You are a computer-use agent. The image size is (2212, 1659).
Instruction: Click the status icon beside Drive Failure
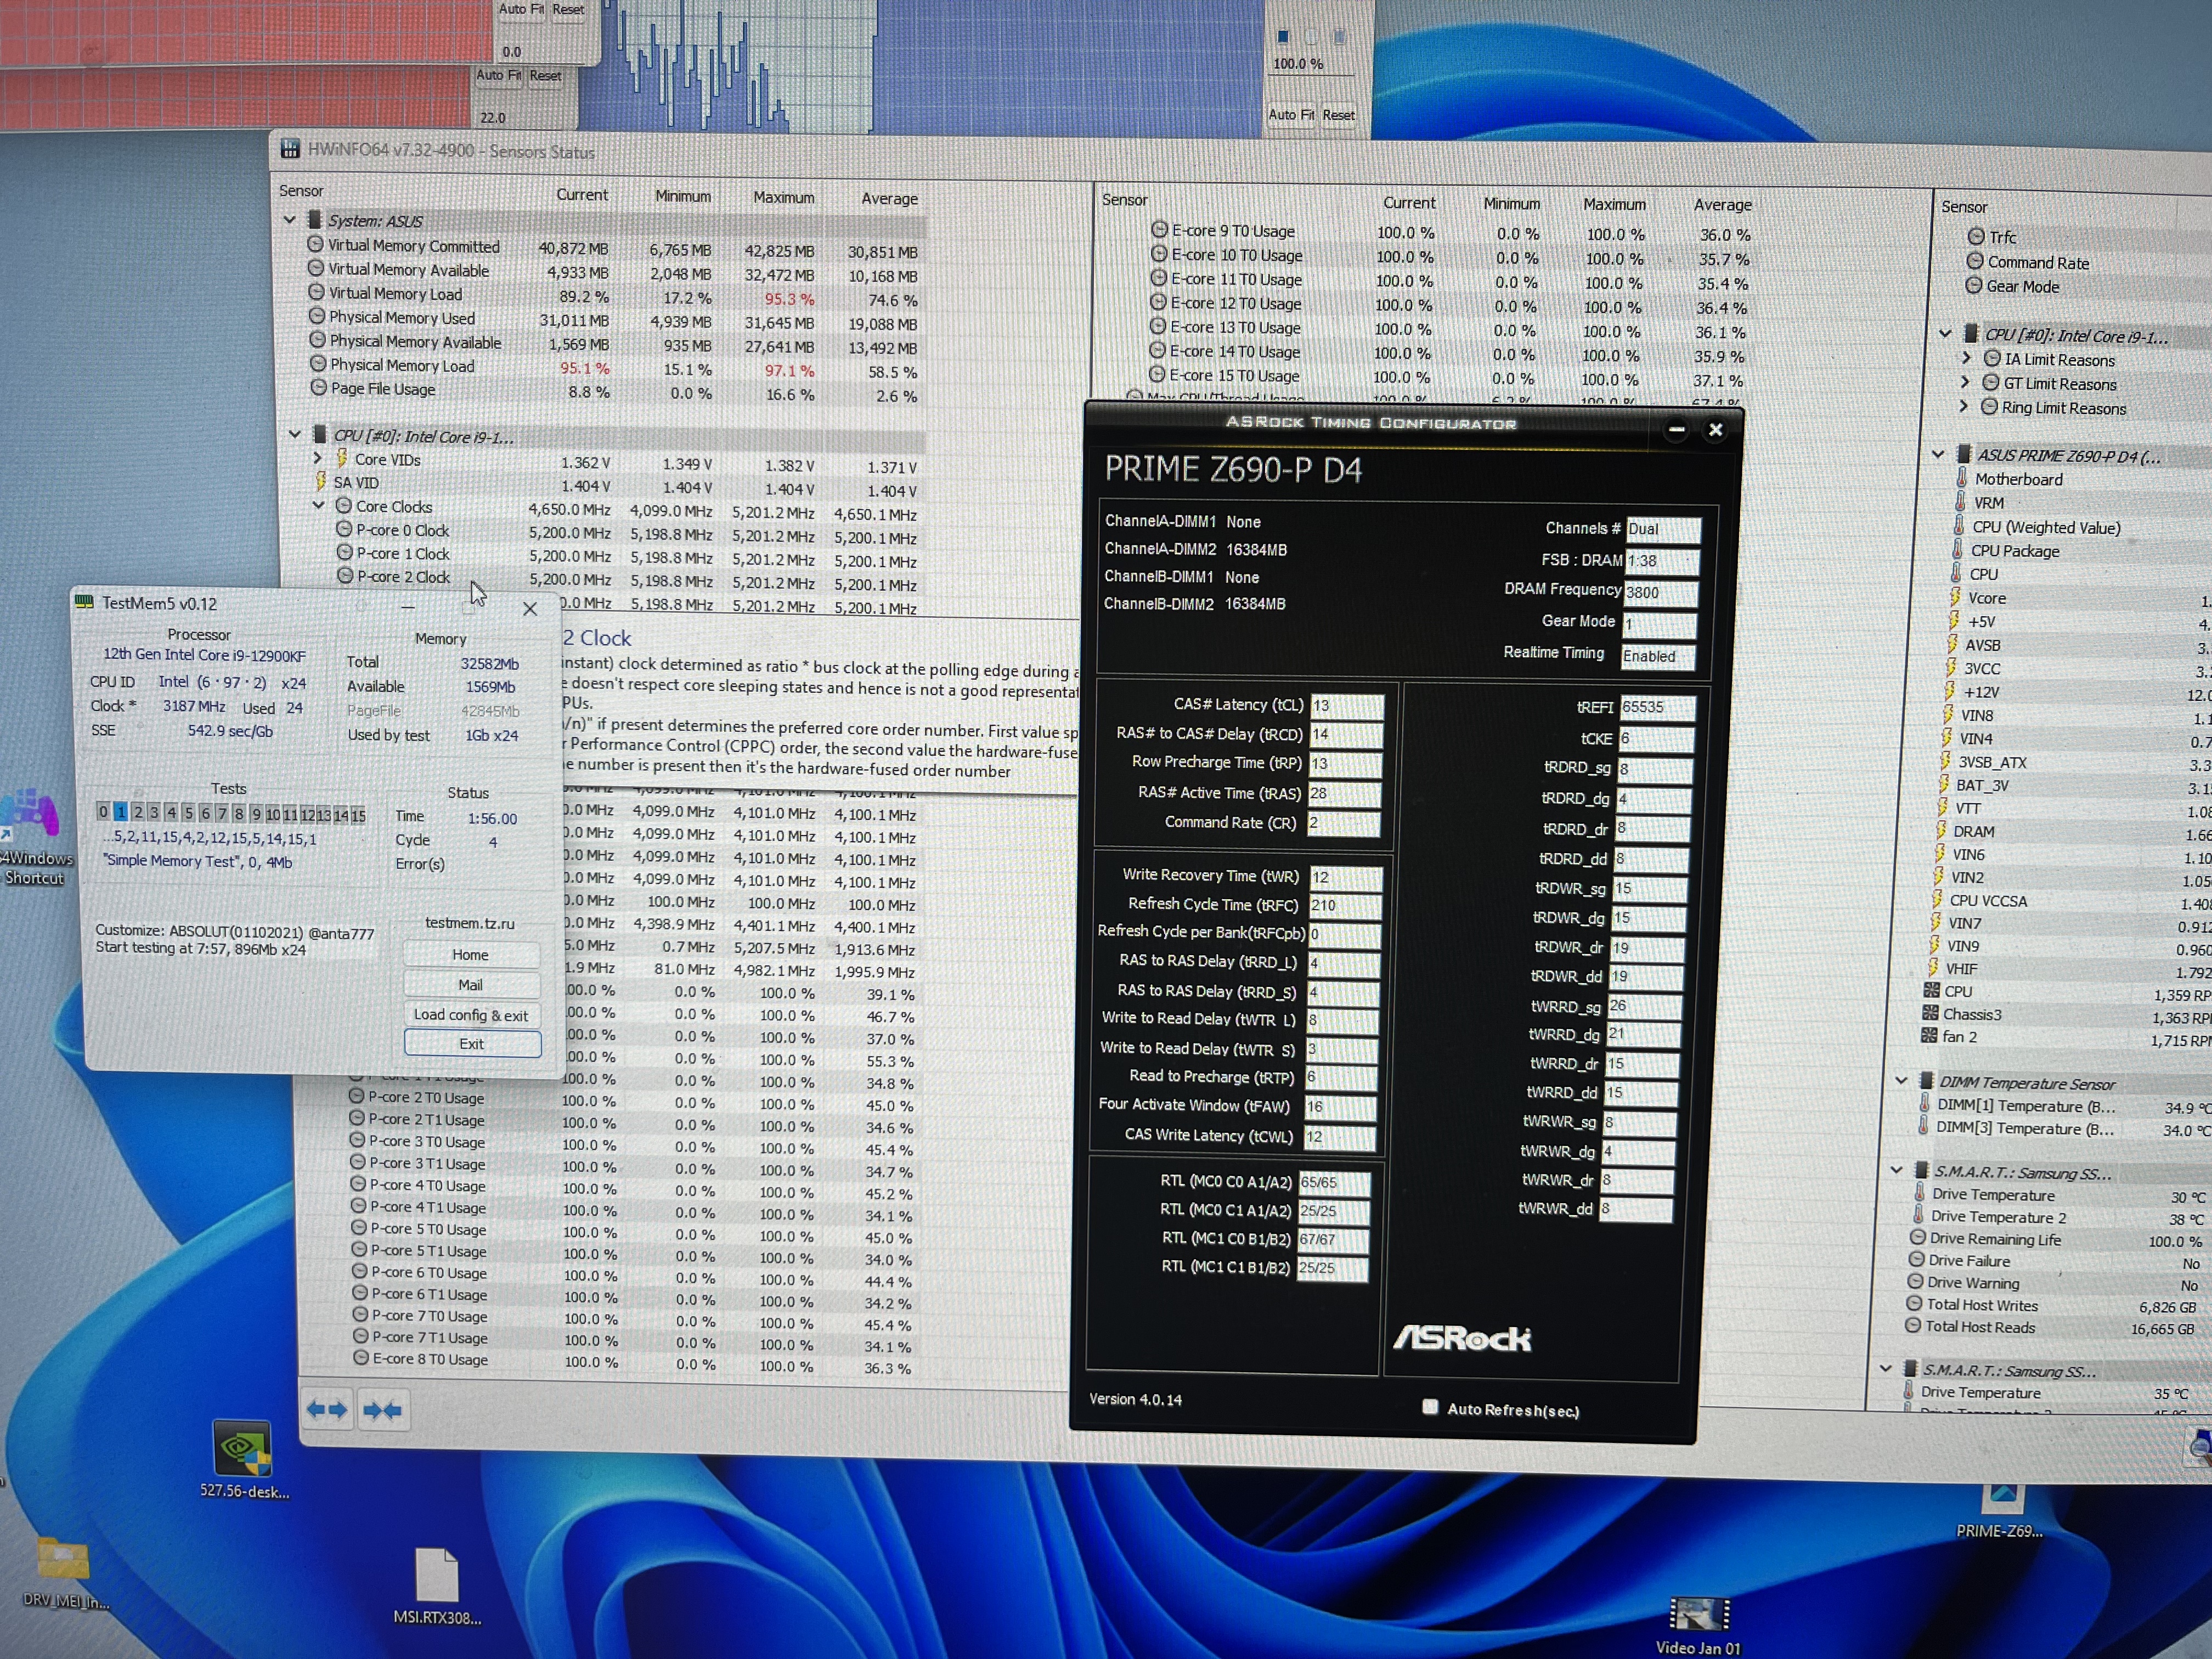1916,1260
